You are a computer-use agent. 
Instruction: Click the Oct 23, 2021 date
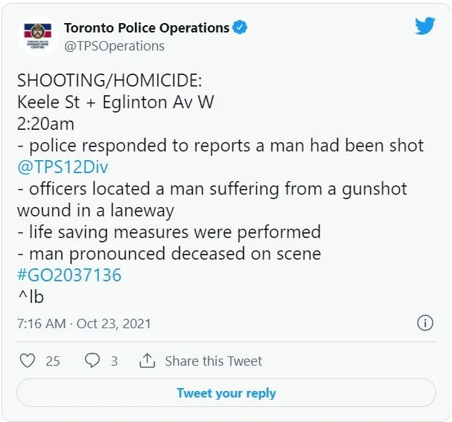113,323
